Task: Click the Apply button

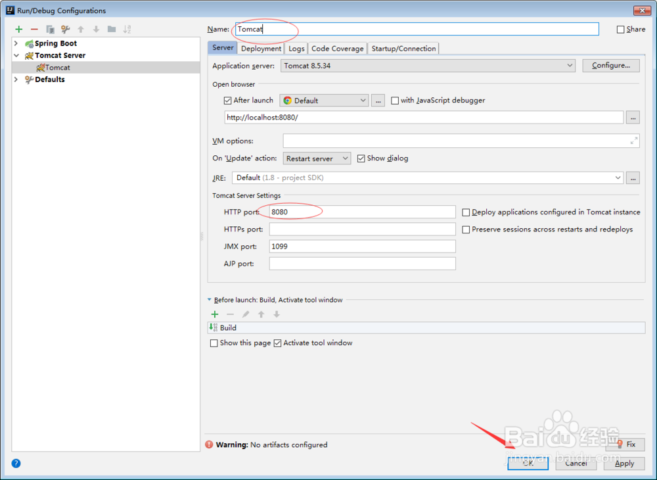Action: [x=624, y=463]
